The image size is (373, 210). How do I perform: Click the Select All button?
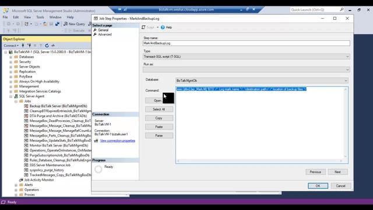pyautogui.click(x=159, y=109)
